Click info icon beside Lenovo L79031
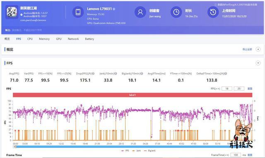The image size is (265, 158). pyautogui.click(x=114, y=9)
